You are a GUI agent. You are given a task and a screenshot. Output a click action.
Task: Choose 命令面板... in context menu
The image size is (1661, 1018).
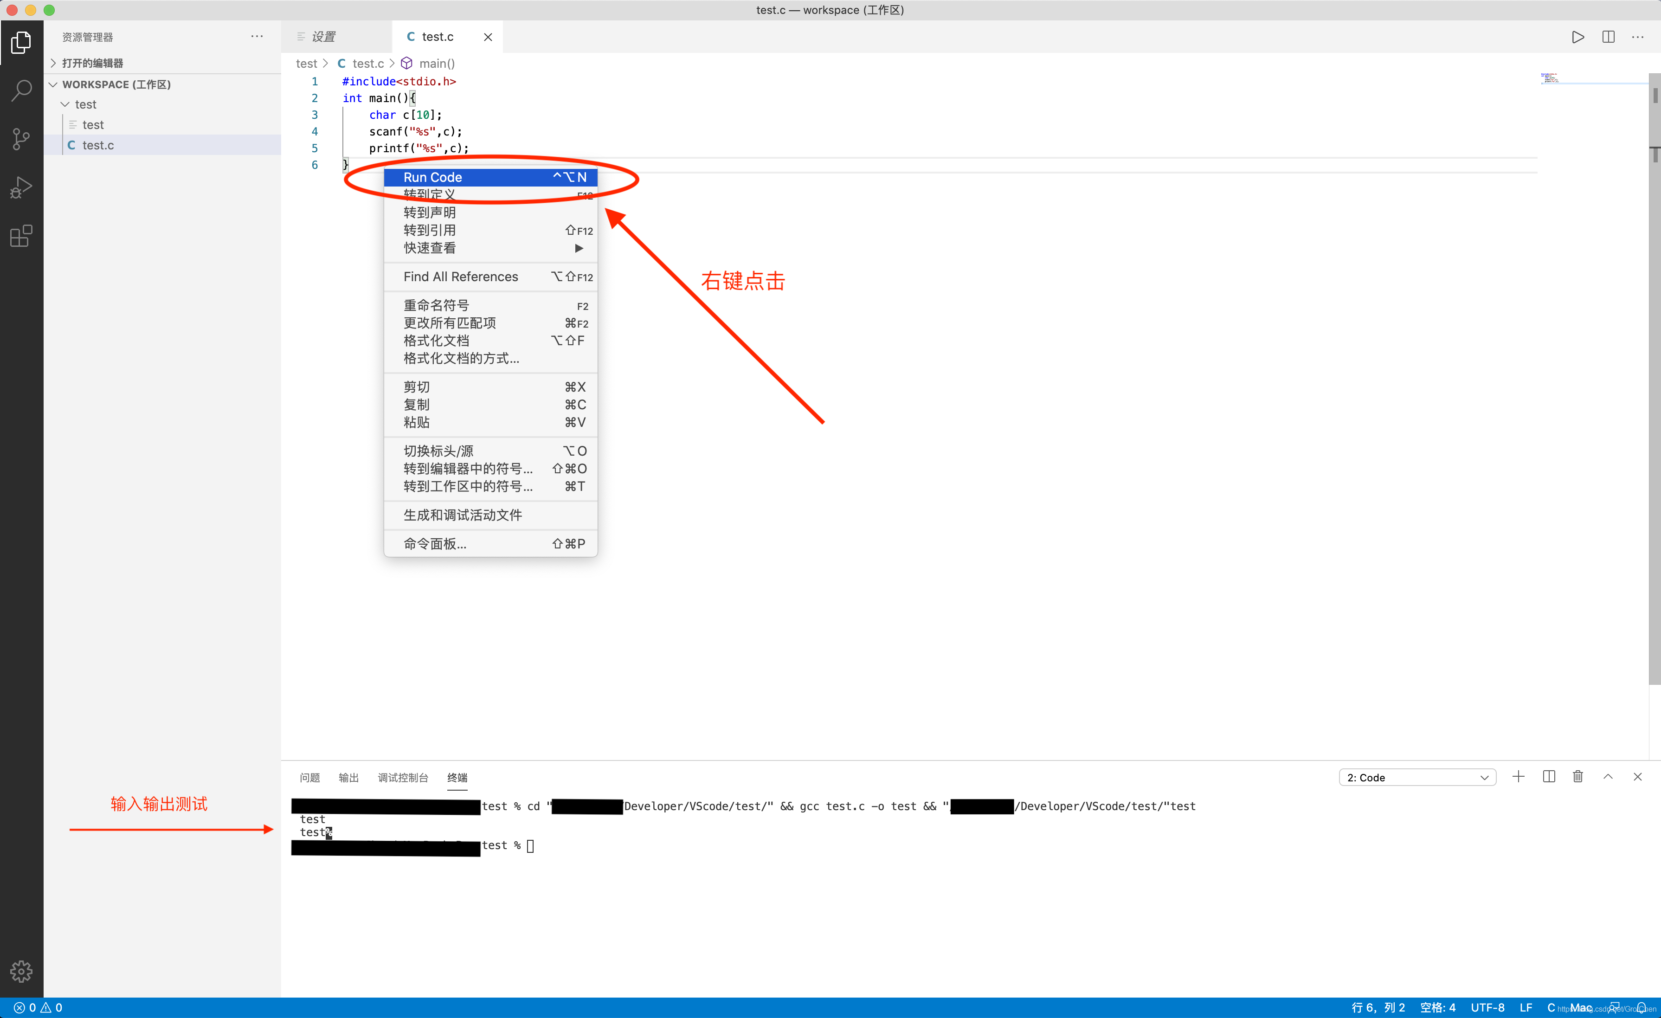click(x=491, y=544)
